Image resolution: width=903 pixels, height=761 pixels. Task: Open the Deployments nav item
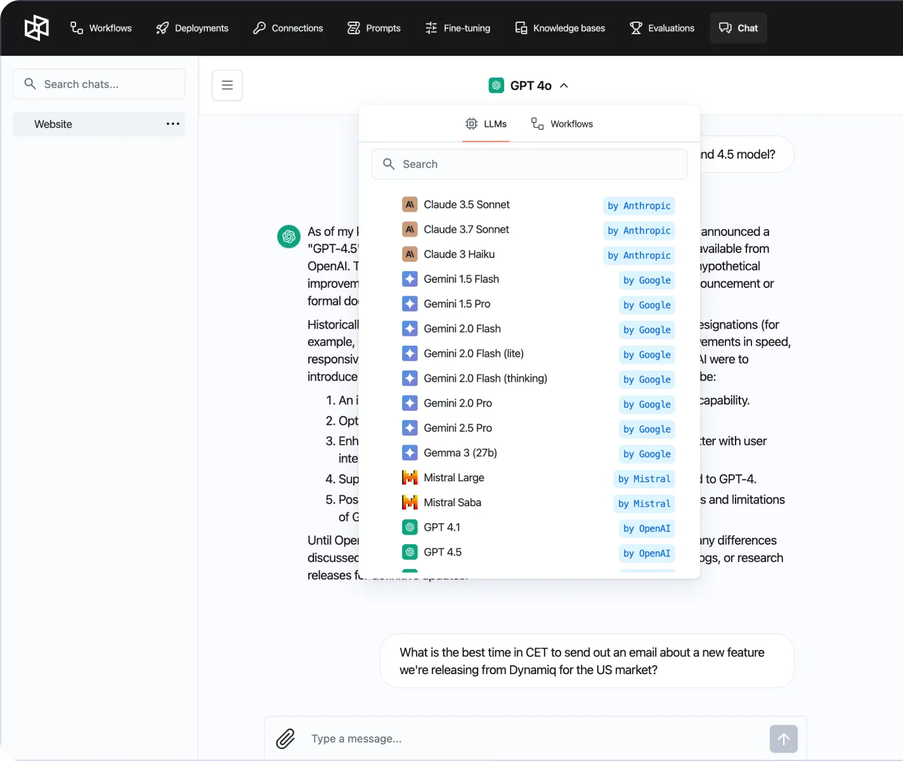(x=192, y=28)
